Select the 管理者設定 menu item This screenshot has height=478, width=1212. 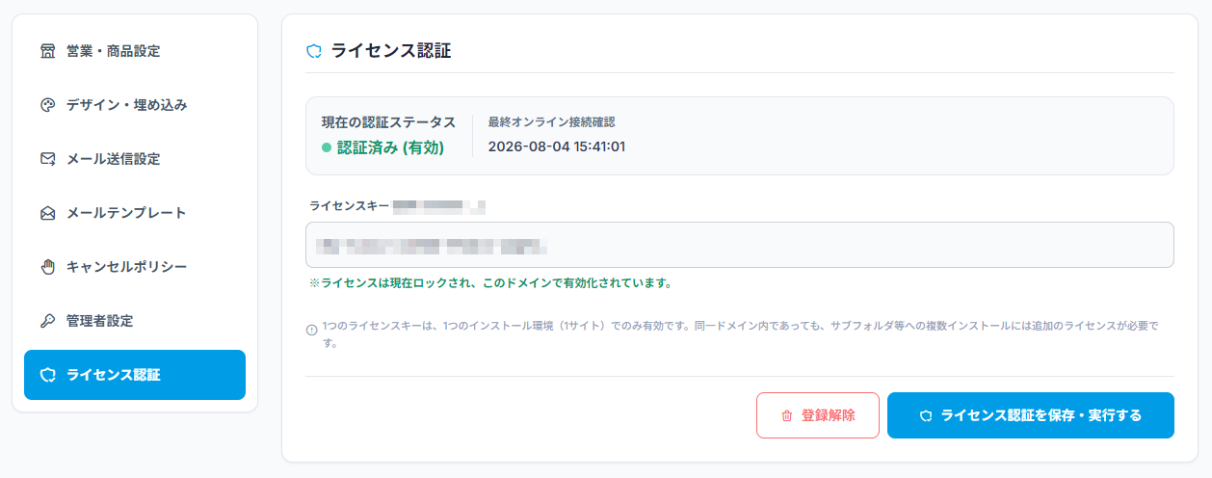(135, 321)
